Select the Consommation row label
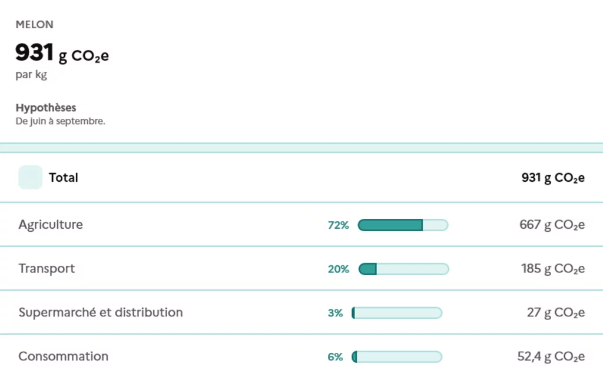The height and width of the screenshot is (377, 603). 63,356
